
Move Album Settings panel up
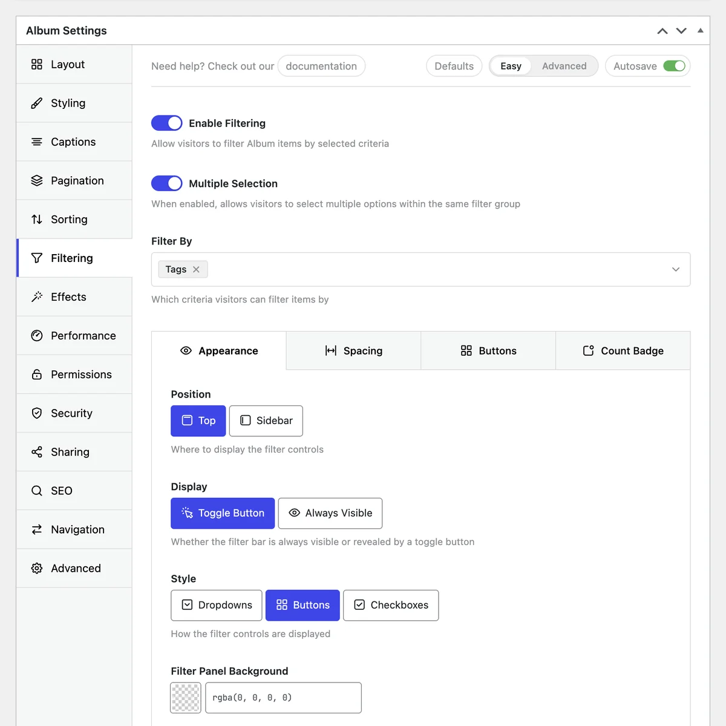click(662, 31)
